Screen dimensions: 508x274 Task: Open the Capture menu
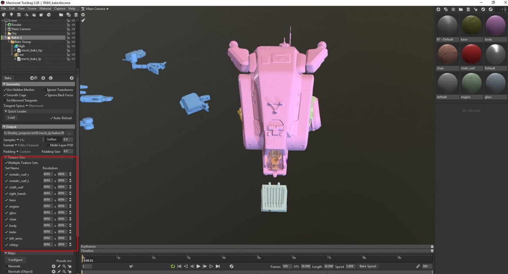(60, 8)
